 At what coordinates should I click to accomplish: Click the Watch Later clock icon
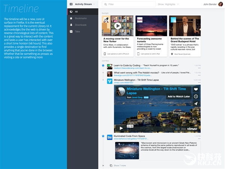196,96
